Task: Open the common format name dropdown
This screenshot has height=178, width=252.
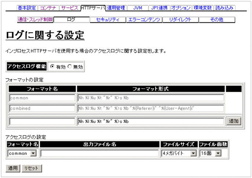Action: pyautogui.click(x=22, y=153)
